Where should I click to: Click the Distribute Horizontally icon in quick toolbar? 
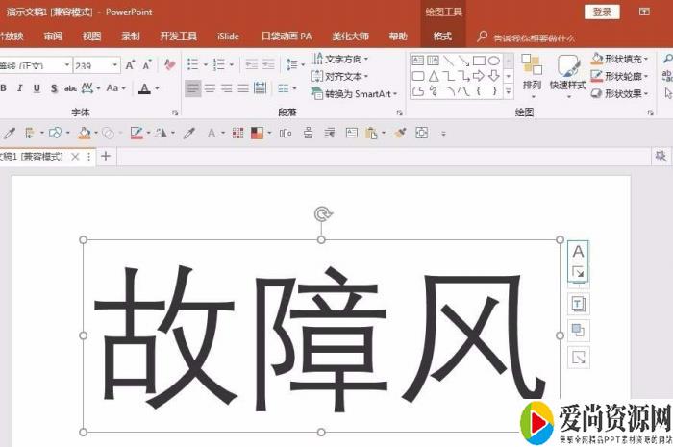[x=286, y=134]
